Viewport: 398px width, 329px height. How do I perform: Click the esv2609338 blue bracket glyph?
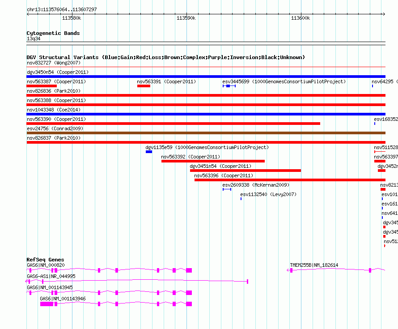tap(227, 189)
